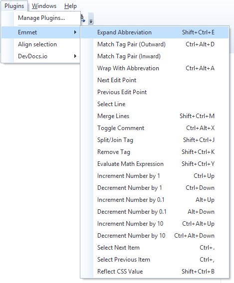Image resolution: width=234 pixels, height=283 pixels.
Task: Choose Match Tag Pair (Inward)
Action: point(155,56)
